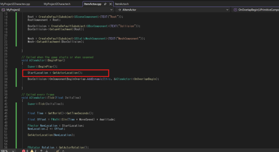Switch to ItemActor.h tab
This screenshot has height=152, width=279.
point(122,4)
